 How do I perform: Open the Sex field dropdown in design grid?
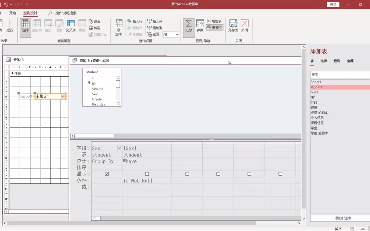(x=119, y=148)
